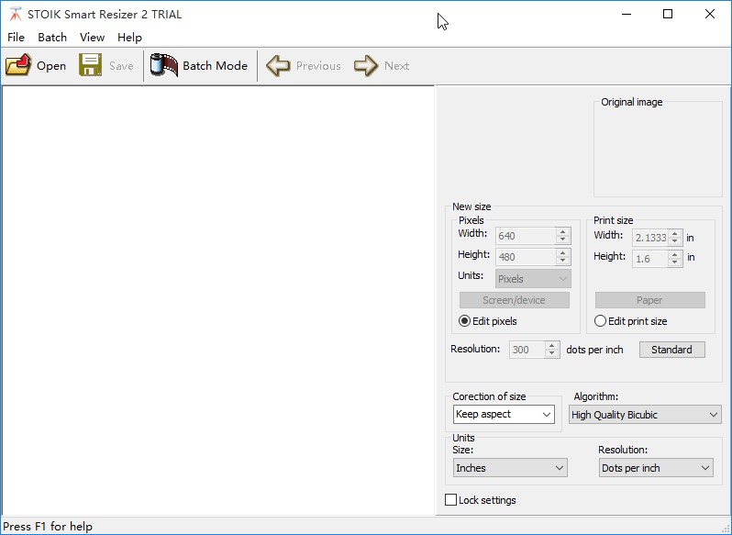Decrease Resolution with down spinner arrow

tap(552, 354)
